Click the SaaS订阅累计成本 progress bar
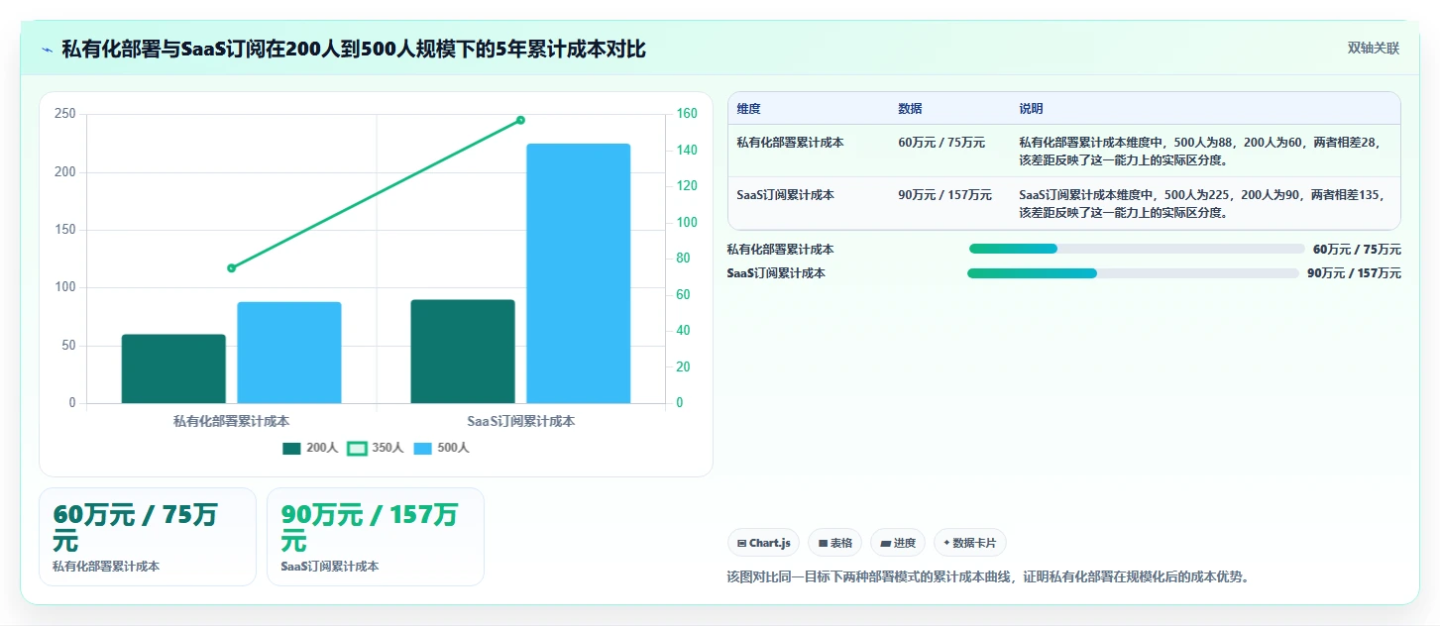The image size is (1440, 626). [1133, 273]
